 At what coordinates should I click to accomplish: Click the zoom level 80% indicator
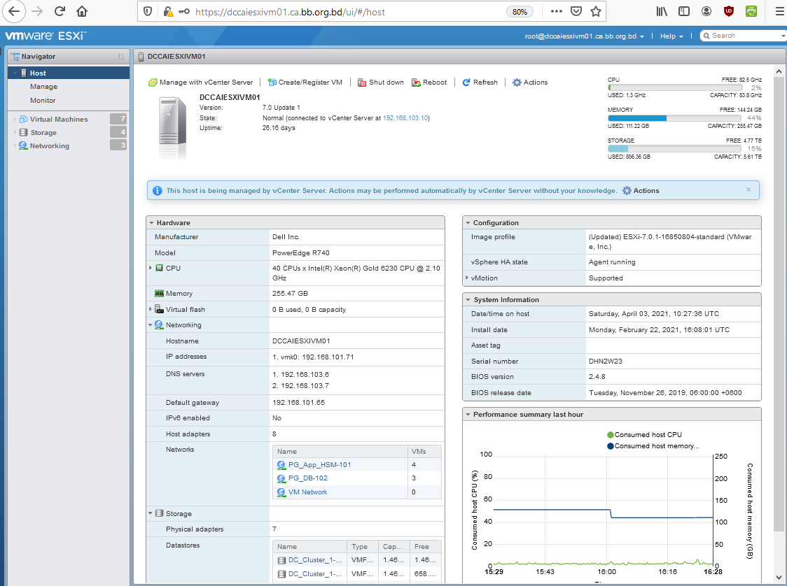point(520,11)
